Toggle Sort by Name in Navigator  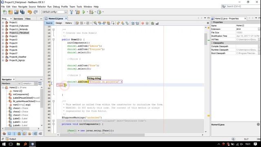[35, 134]
